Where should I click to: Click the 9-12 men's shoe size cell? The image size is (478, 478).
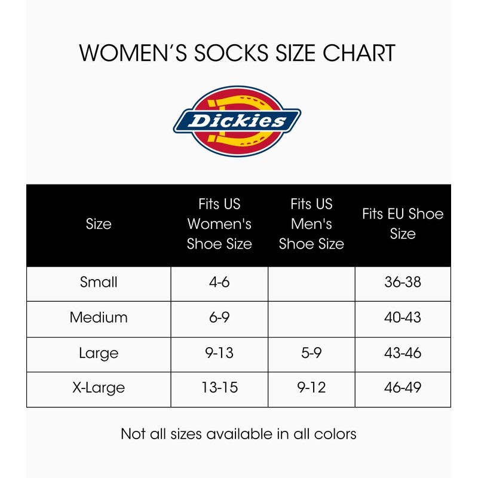(311, 388)
